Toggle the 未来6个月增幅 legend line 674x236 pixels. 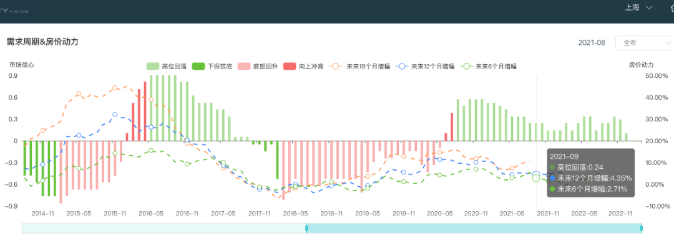488,67
